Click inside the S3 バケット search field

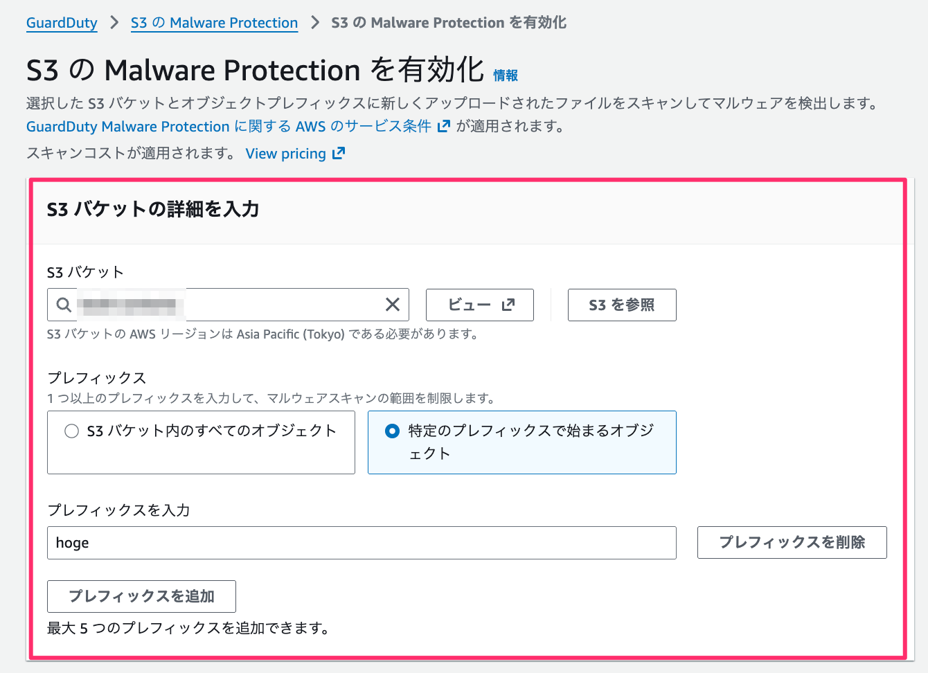277,305
